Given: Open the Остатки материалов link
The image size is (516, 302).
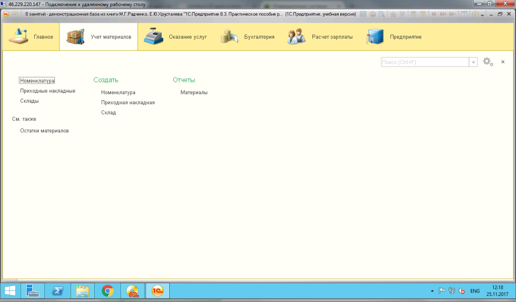Looking at the screenshot, I should point(44,131).
